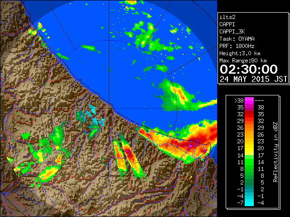Viewport: 290px width, 217px height.
Task: Click the magenta >38 dBZ legend swatch
Action: (x=249, y=101)
